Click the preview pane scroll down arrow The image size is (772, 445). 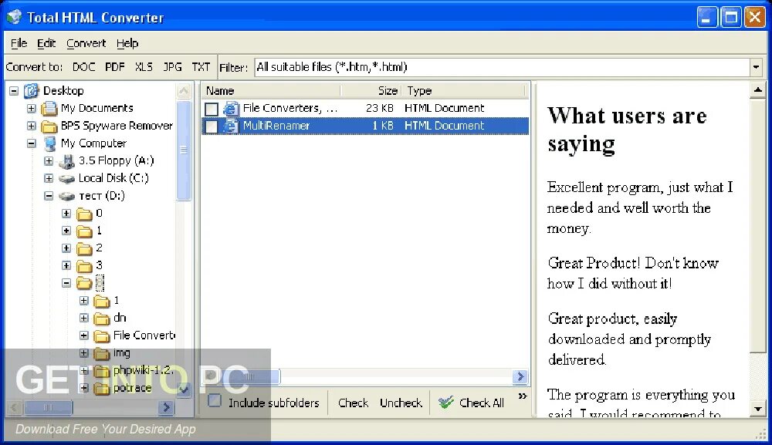click(x=758, y=409)
